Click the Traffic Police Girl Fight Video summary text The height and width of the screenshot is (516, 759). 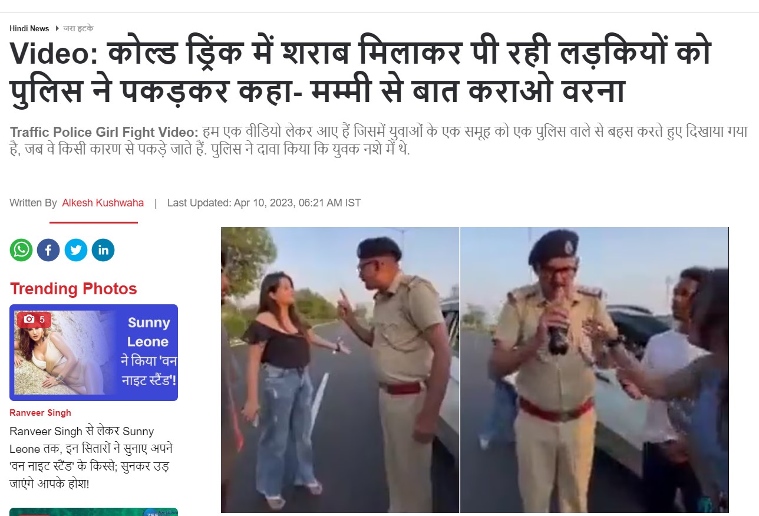[377, 140]
